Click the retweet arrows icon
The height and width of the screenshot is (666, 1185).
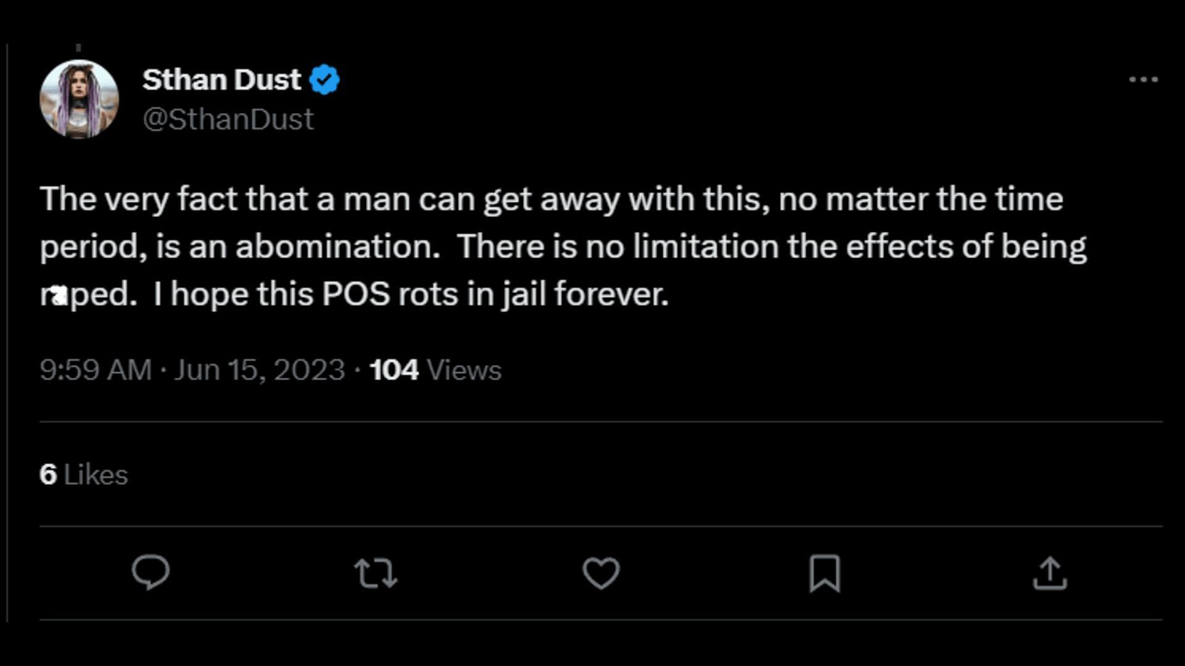click(376, 572)
